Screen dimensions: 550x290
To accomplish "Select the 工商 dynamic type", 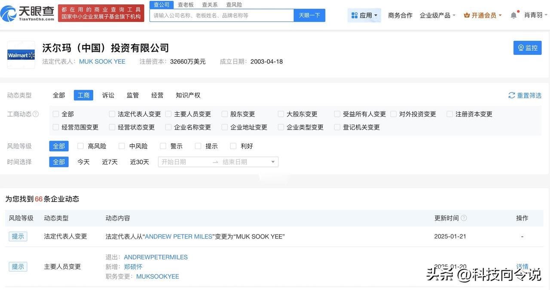I will (83, 95).
